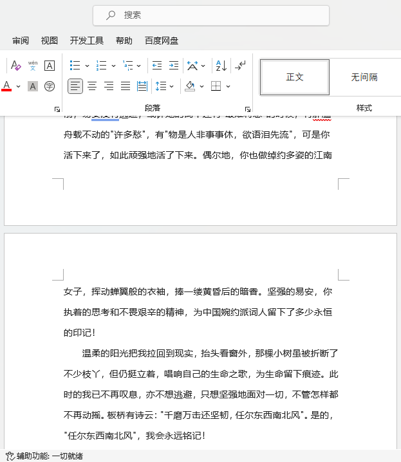
Task: Click line starting 活下来了
Action: pos(198,155)
